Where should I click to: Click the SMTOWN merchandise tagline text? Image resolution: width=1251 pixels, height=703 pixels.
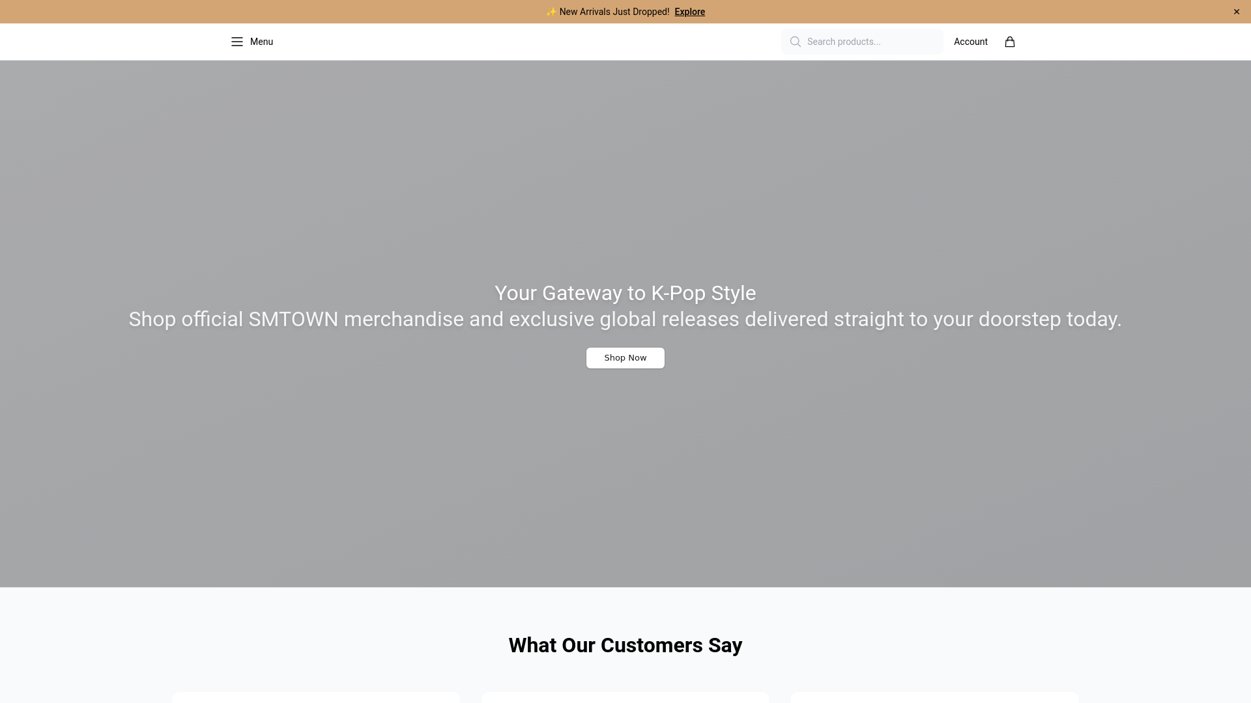pos(625,319)
